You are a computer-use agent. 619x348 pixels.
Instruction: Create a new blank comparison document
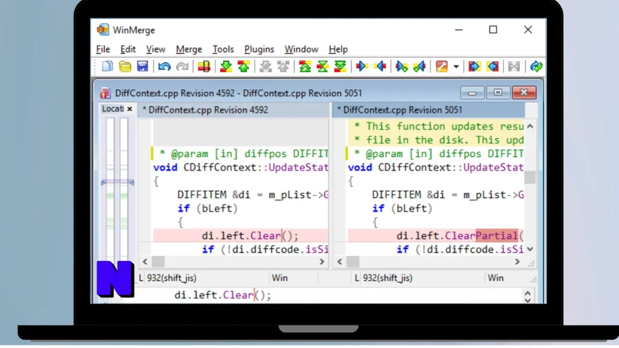108,66
